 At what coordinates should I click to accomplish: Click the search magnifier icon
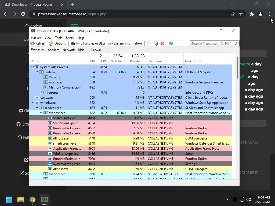pyautogui.click(x=237, y=43)
